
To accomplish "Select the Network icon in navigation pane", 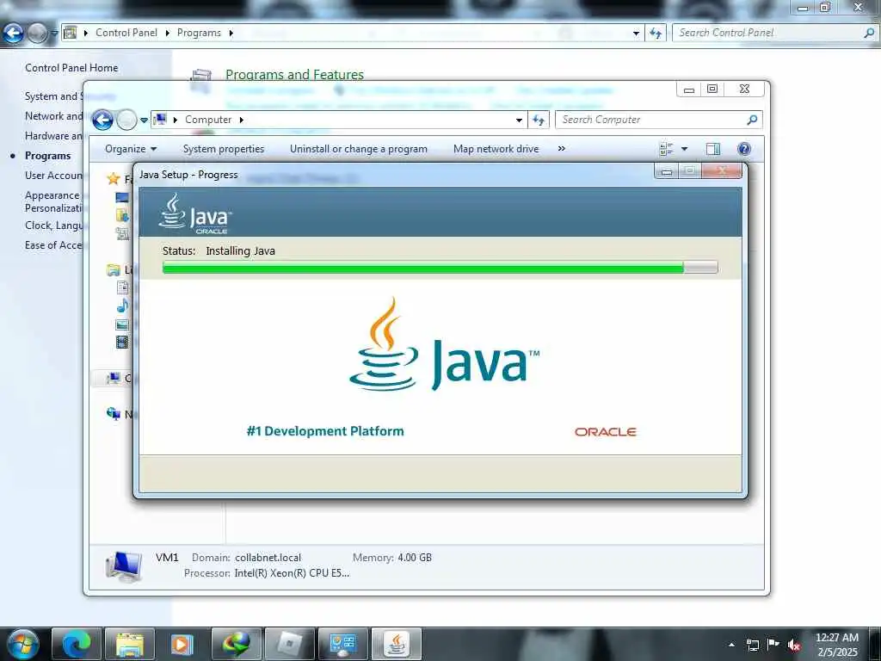I will click(x=113, y=414).
